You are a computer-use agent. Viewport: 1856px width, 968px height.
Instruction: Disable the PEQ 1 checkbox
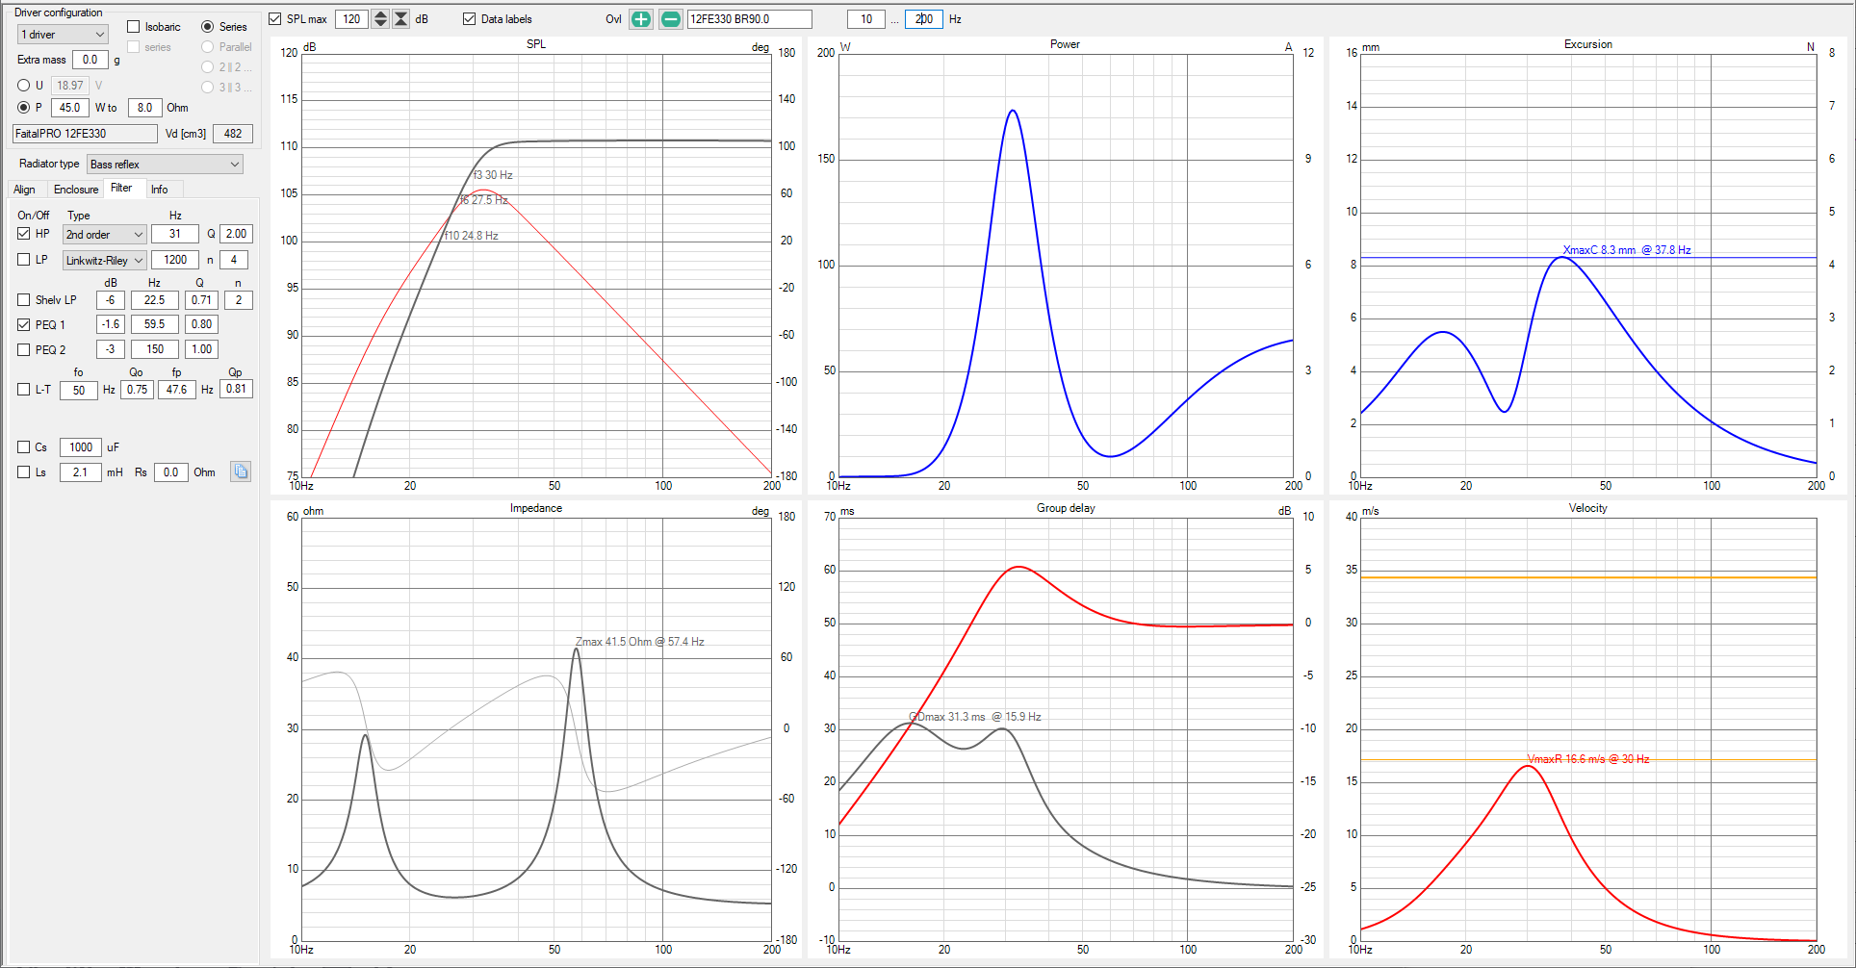[24, 325]
